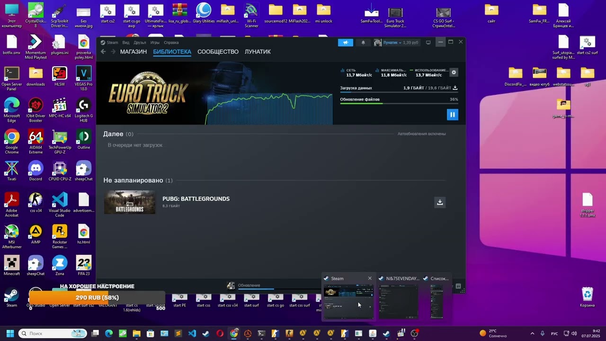Open the Справка menu
This screenshot has width=606, height=341.
[x=171, y=43]
